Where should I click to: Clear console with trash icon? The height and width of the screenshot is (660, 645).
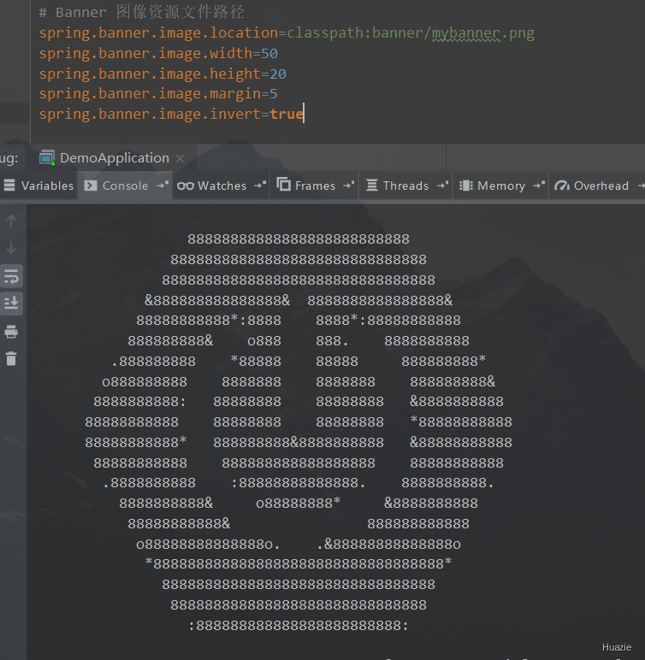(x=11, y=358)
